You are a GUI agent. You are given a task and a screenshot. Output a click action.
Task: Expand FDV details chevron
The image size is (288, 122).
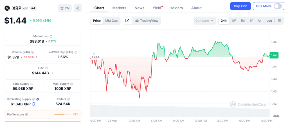click(53, 73)
